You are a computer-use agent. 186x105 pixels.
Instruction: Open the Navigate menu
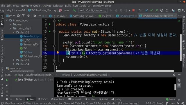coord(26,6)
